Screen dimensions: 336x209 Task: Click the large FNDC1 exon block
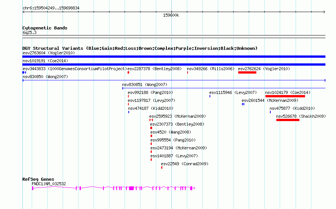pyautogui.click(x=131, y=188)
